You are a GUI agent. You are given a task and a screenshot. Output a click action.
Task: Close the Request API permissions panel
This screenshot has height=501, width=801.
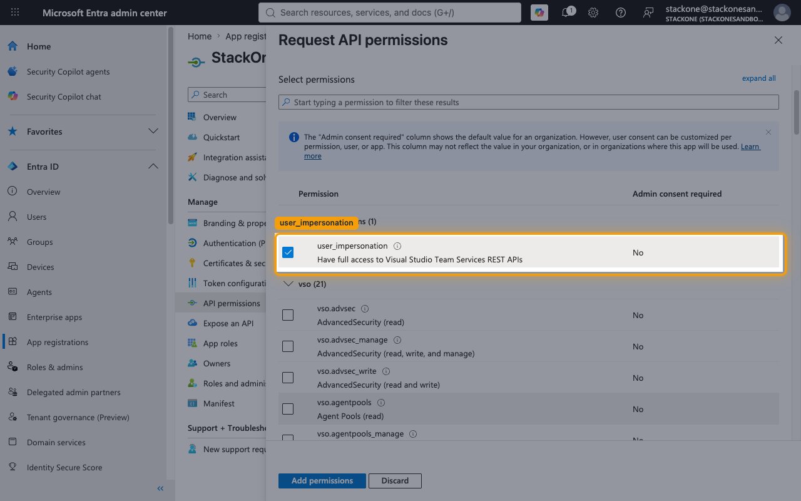click(x=778, y=40)
